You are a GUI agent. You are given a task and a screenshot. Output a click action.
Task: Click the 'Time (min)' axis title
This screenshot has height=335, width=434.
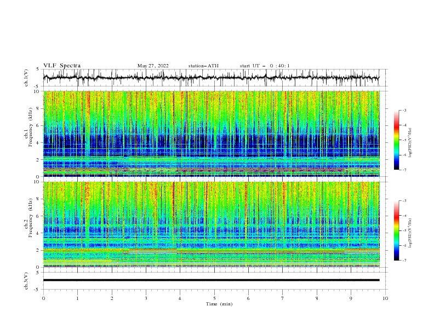click(219, 304)
